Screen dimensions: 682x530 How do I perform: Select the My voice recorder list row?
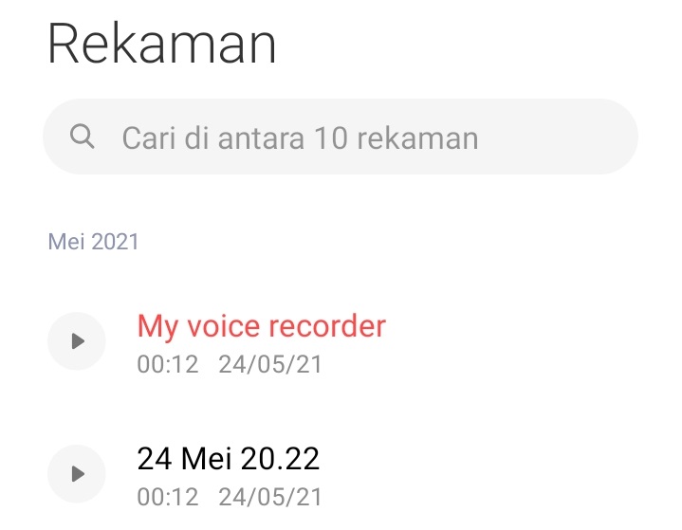341,341
